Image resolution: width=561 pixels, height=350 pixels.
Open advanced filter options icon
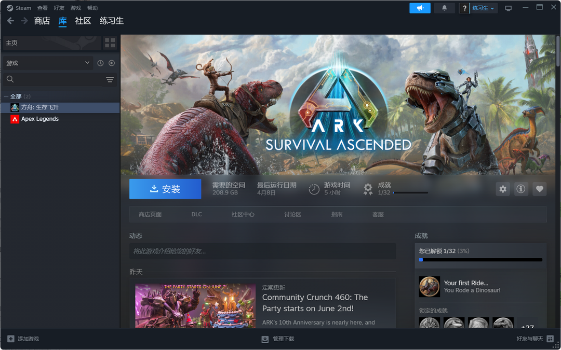[x=110, y=79]
